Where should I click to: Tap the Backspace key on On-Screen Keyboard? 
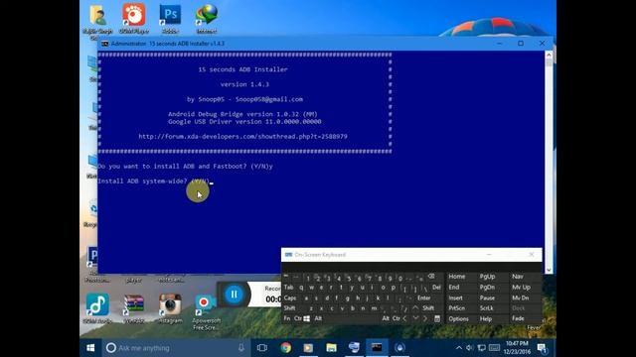(x=431, y=277)
